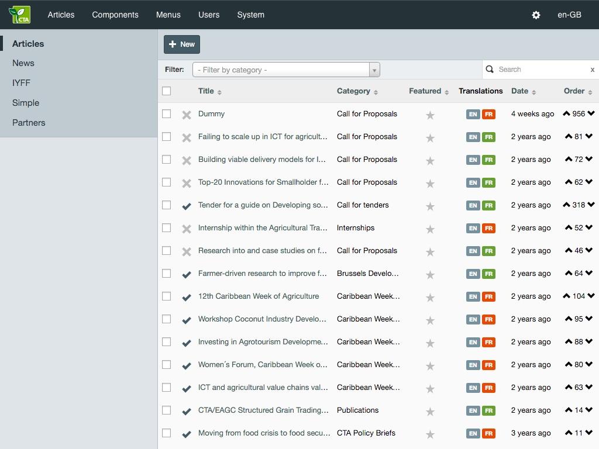This screenshot has height=449, width=599.
Task: Open the Filter by category dropdown
Action: pyautogui.click(x=286, y=70)
